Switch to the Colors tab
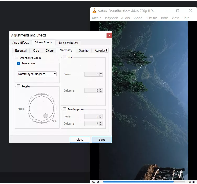197x184 pixels. [x=49, y=51]
